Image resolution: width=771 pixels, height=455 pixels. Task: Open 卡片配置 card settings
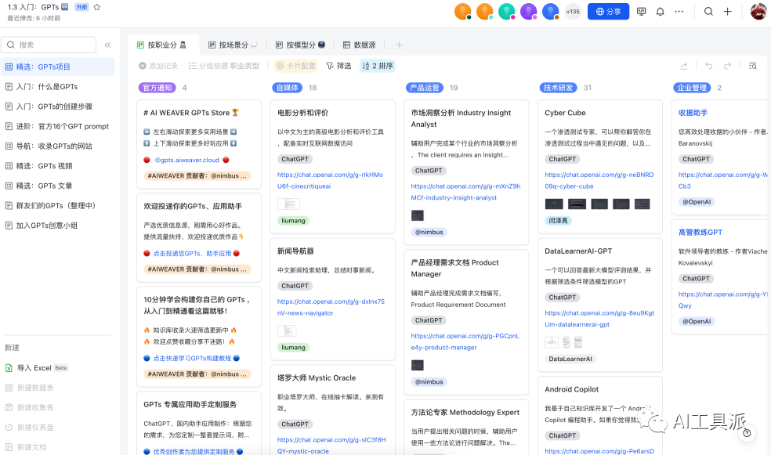[296, 66]
